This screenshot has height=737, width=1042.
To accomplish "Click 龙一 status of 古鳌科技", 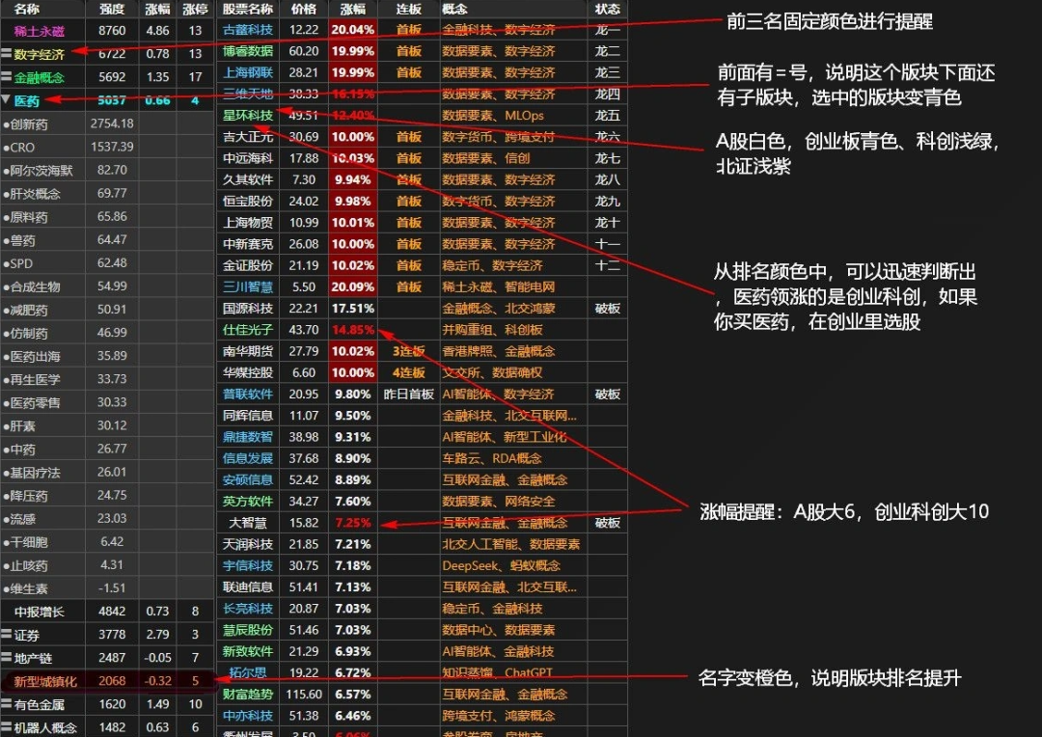I will click(608, 30).
